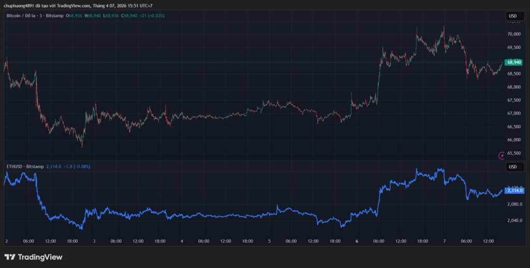Click the purple lightning bolt icon
This screenshot has height=268, width=530.
pyautogui.click(x=501, y=155)
